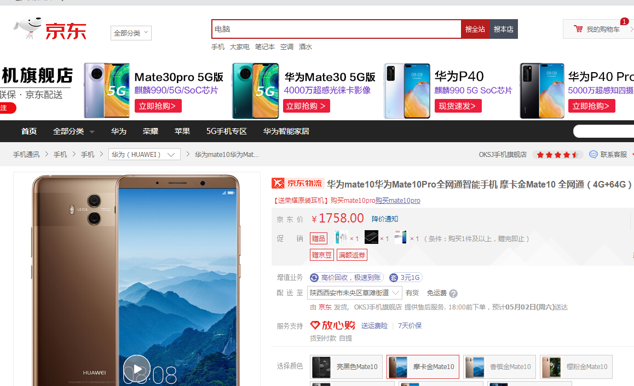Screen dimensions: 634x386
Task: Click the 联系客服 link
Action: (x=613, y=155)
